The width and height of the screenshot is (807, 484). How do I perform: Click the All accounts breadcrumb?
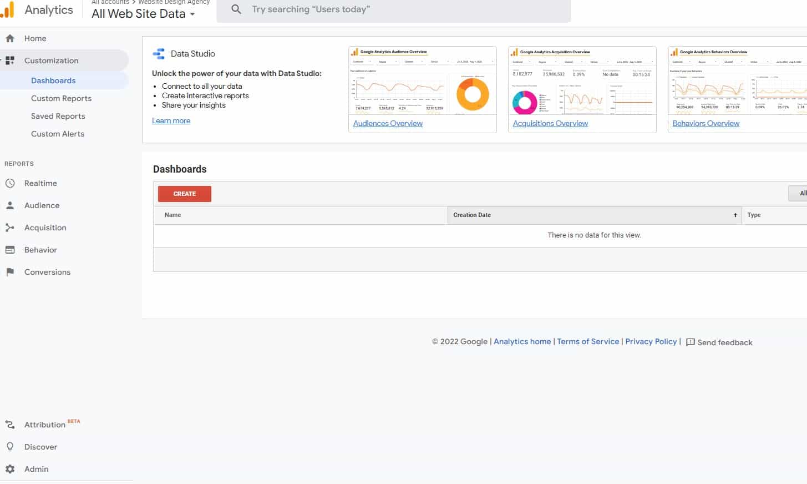coord(110,2)
